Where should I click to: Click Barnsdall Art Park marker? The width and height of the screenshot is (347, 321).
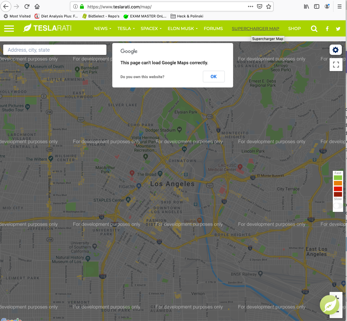[x=77, y=69]
